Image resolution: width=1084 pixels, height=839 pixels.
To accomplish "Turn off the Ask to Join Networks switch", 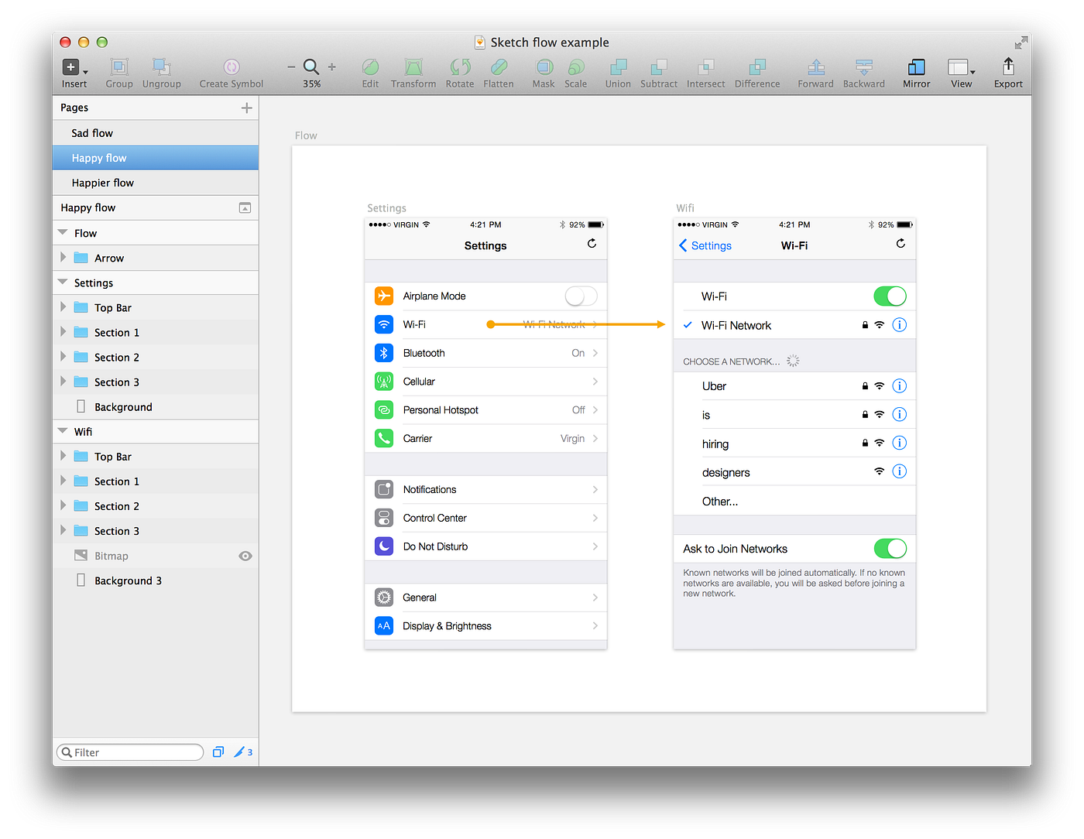I will [x=890, y=548].
